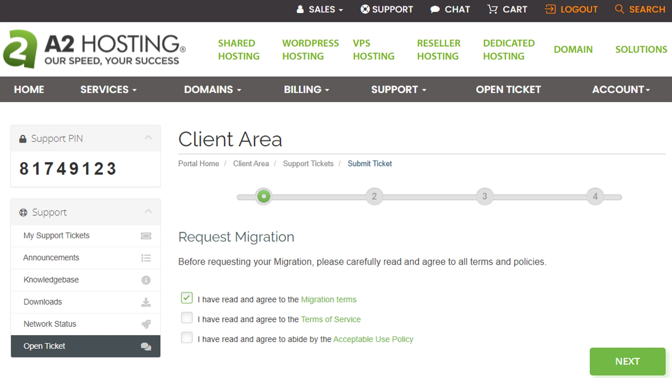This screenshot has width=672, height=378.
Task: Click step 2 on the progress tracker
Action: point(374,196)
